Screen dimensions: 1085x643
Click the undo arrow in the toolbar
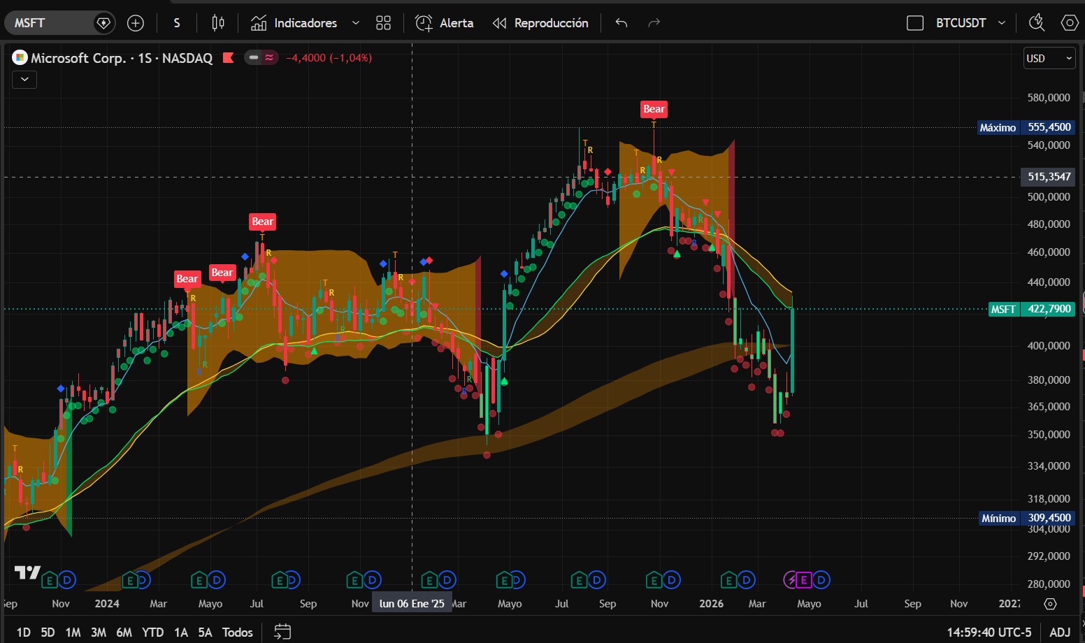(x=621, y=23)
